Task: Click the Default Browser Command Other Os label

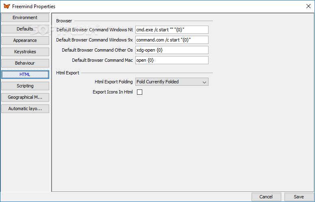Action: [x=97, y=50]
